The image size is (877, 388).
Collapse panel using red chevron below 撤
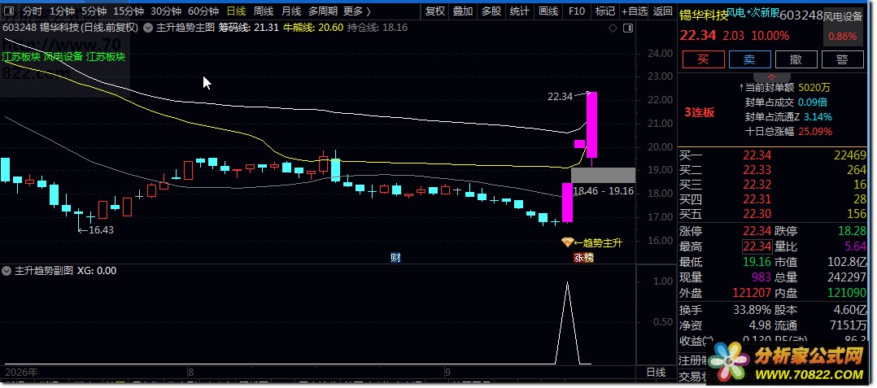(771, 77)
